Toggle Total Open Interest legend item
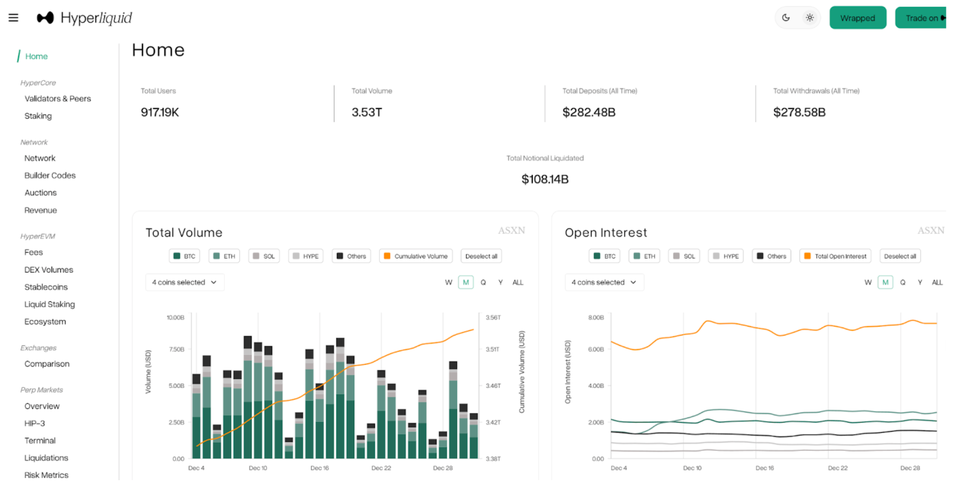 tap(835, 256)
